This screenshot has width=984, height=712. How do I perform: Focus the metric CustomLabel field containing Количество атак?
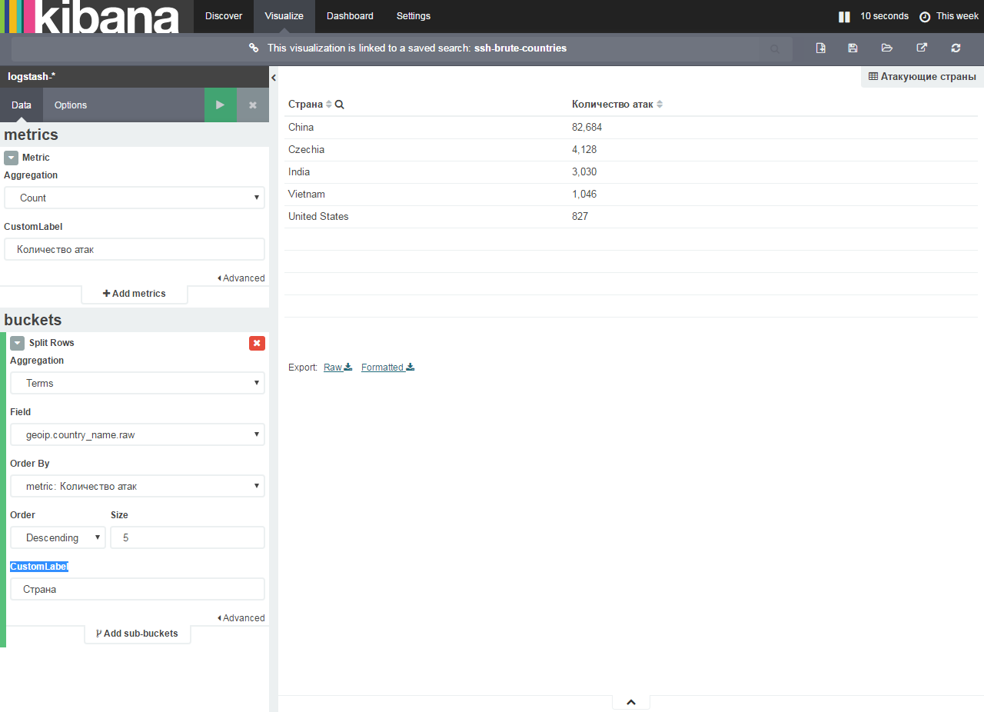coord(135,249)
